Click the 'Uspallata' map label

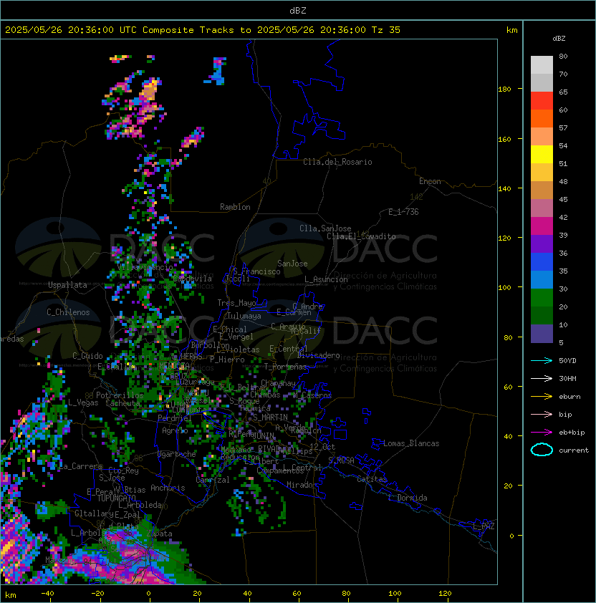click(x=67, y=285)
